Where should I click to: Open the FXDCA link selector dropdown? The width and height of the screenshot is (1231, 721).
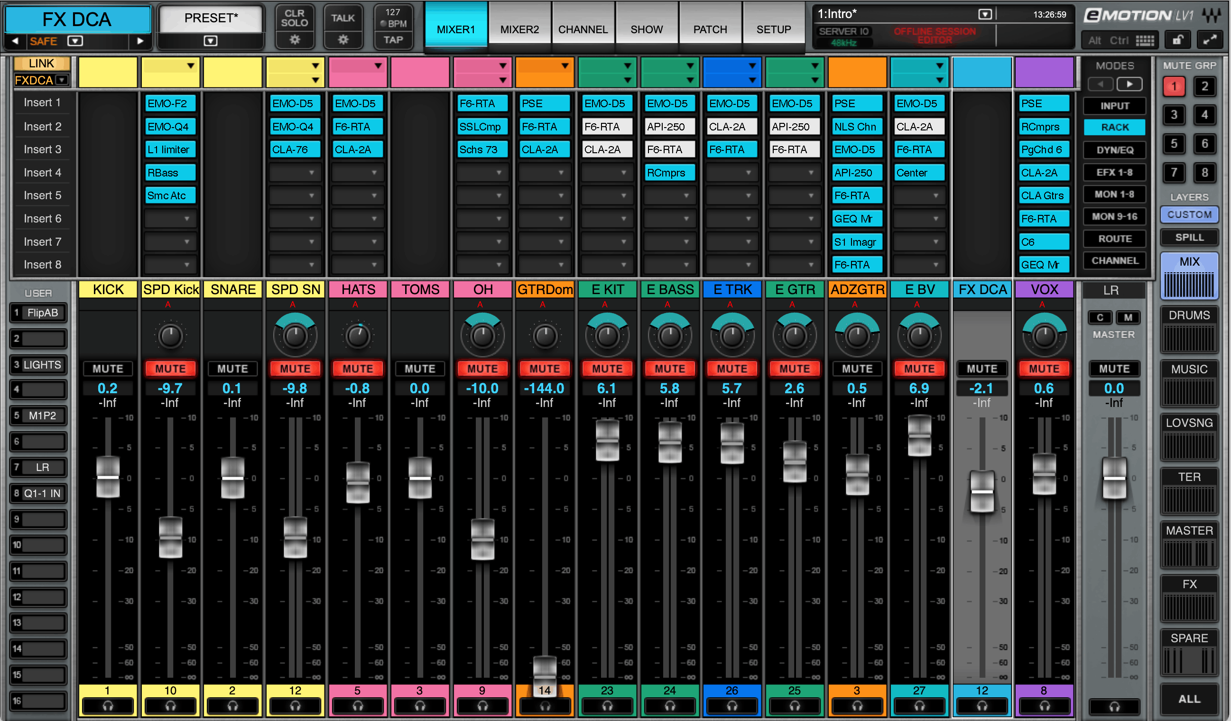(62, 80)
